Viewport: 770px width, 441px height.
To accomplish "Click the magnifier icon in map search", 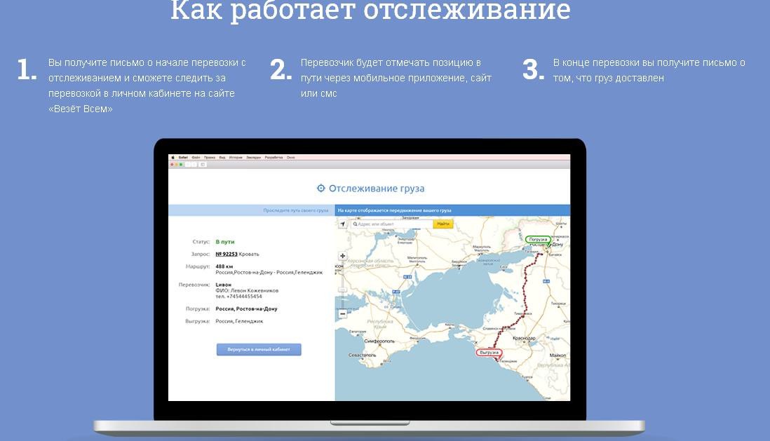I will coord(355,224).
